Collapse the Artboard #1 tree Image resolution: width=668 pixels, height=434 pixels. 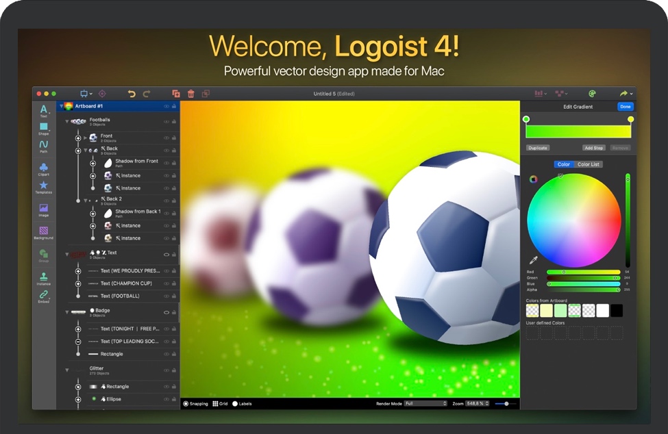pyautogui.click(x=62, y=106)
